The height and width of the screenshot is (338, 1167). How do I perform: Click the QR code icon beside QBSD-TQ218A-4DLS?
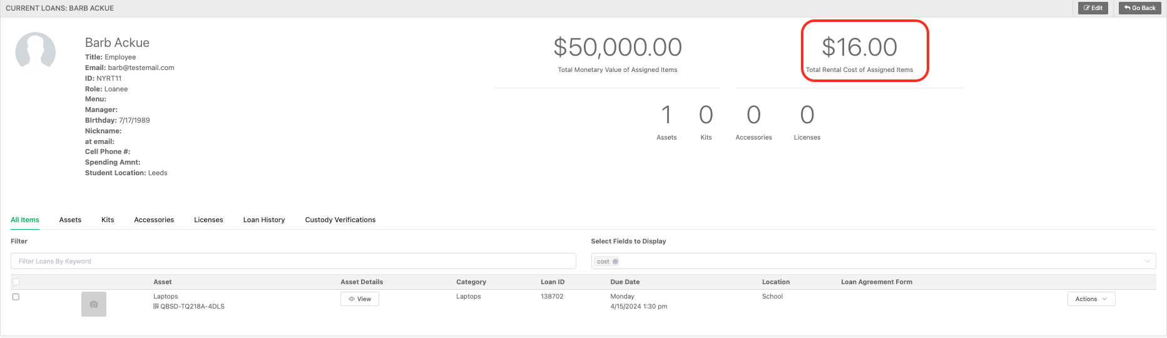coord(156,307)
